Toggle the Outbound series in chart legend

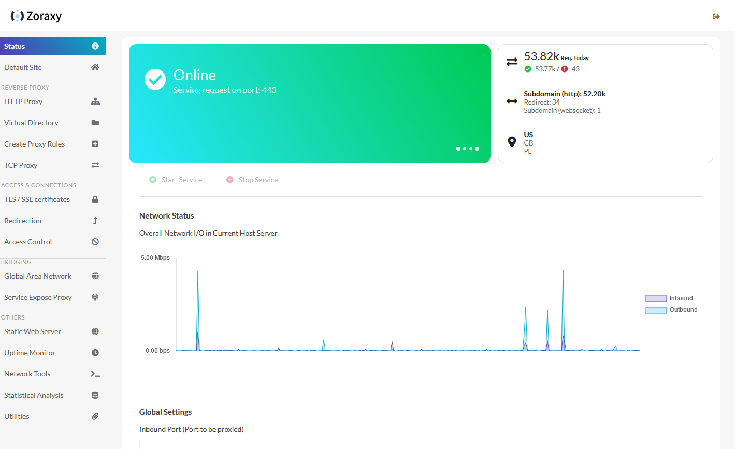coord(671,310)
